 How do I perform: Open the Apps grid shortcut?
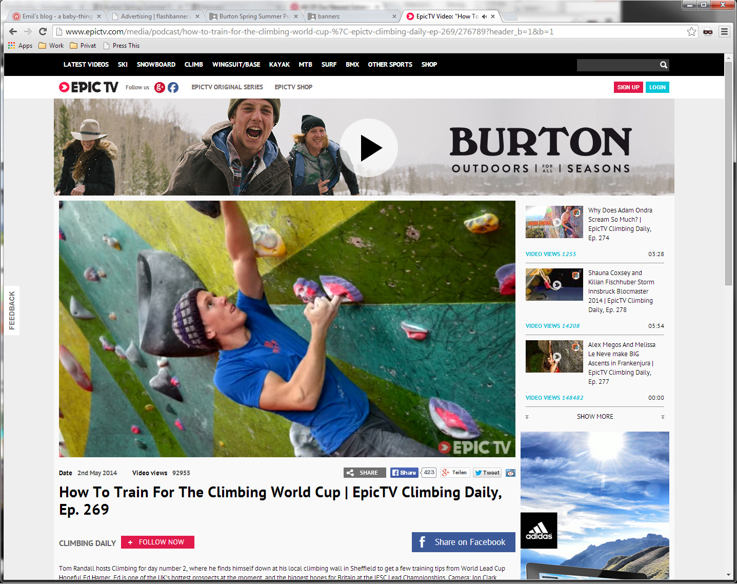tap(21, 46)
